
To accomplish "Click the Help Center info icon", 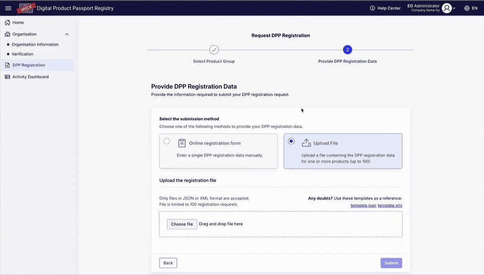I will (x=372, y=8).
